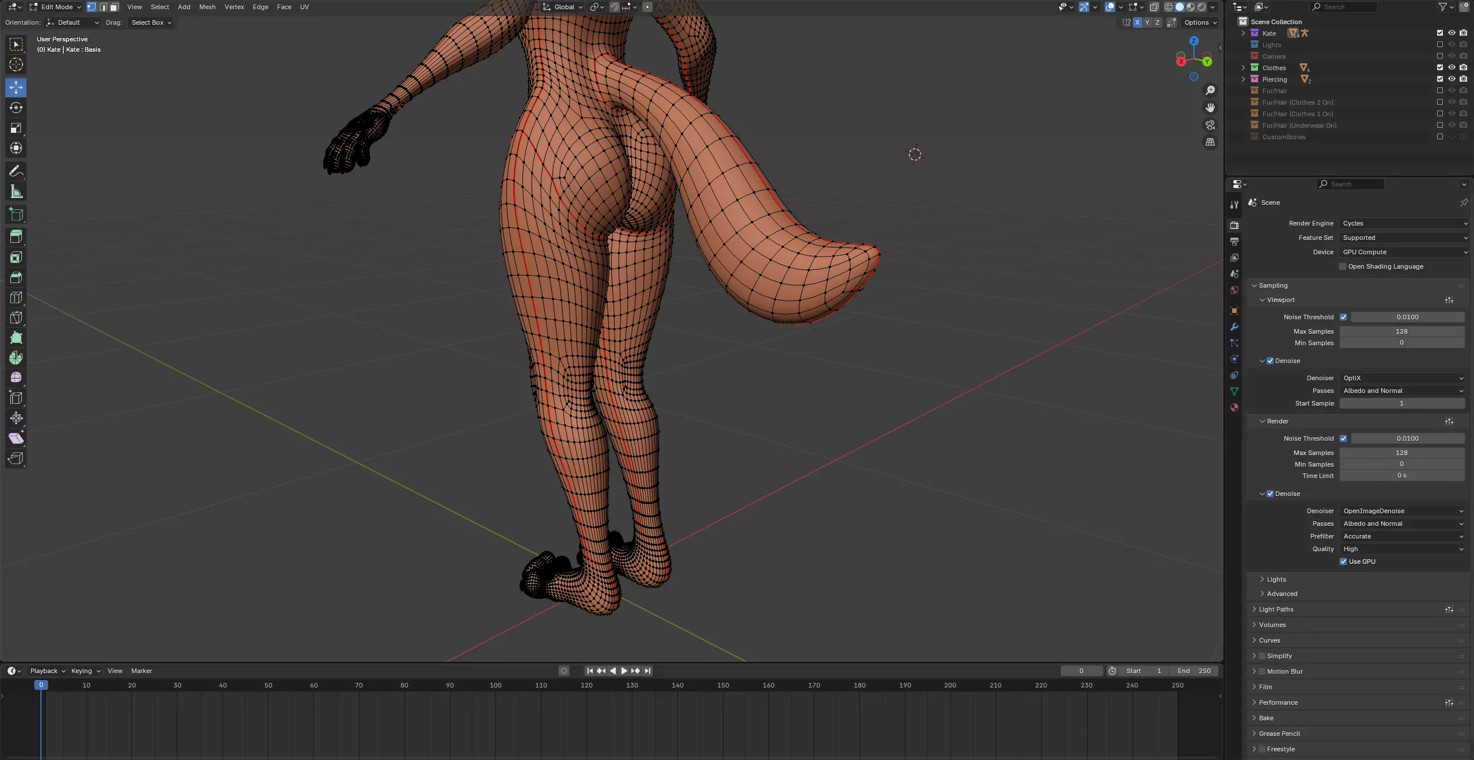Open the Playback menu in timeline
Image resolution: width=1474 pixels, height=760 pixels.
tap(47, 671)
